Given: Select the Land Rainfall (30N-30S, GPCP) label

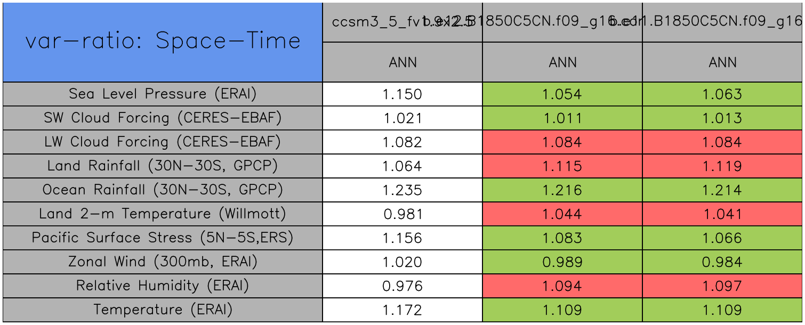Looking at the screenshot, I should [163, 166].
